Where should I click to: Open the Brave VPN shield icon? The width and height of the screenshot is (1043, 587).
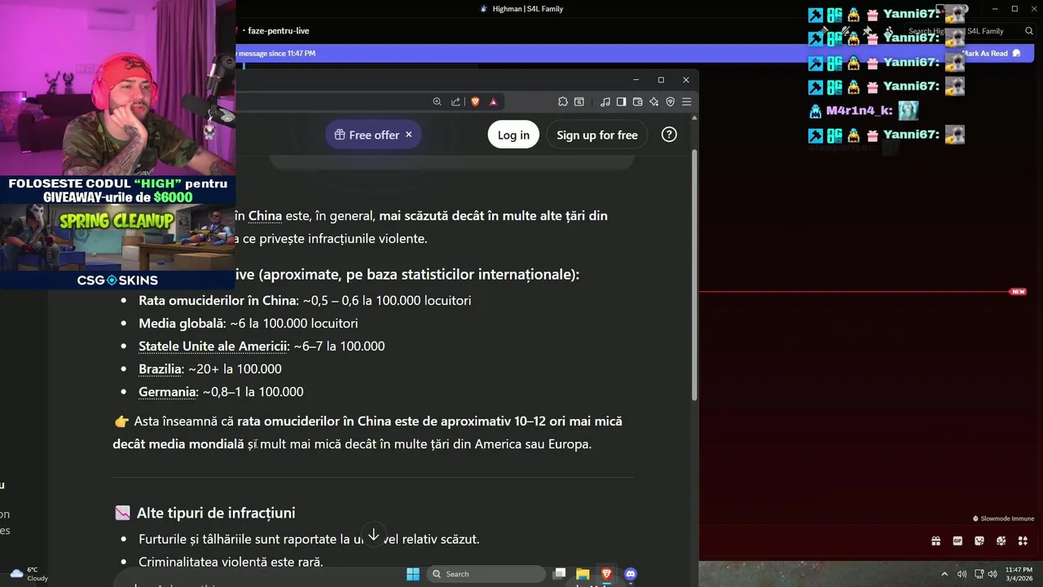point(670,102)
